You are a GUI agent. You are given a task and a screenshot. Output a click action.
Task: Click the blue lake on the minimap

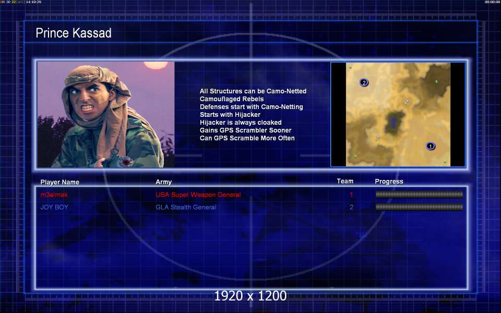click(x=394, y=122)
